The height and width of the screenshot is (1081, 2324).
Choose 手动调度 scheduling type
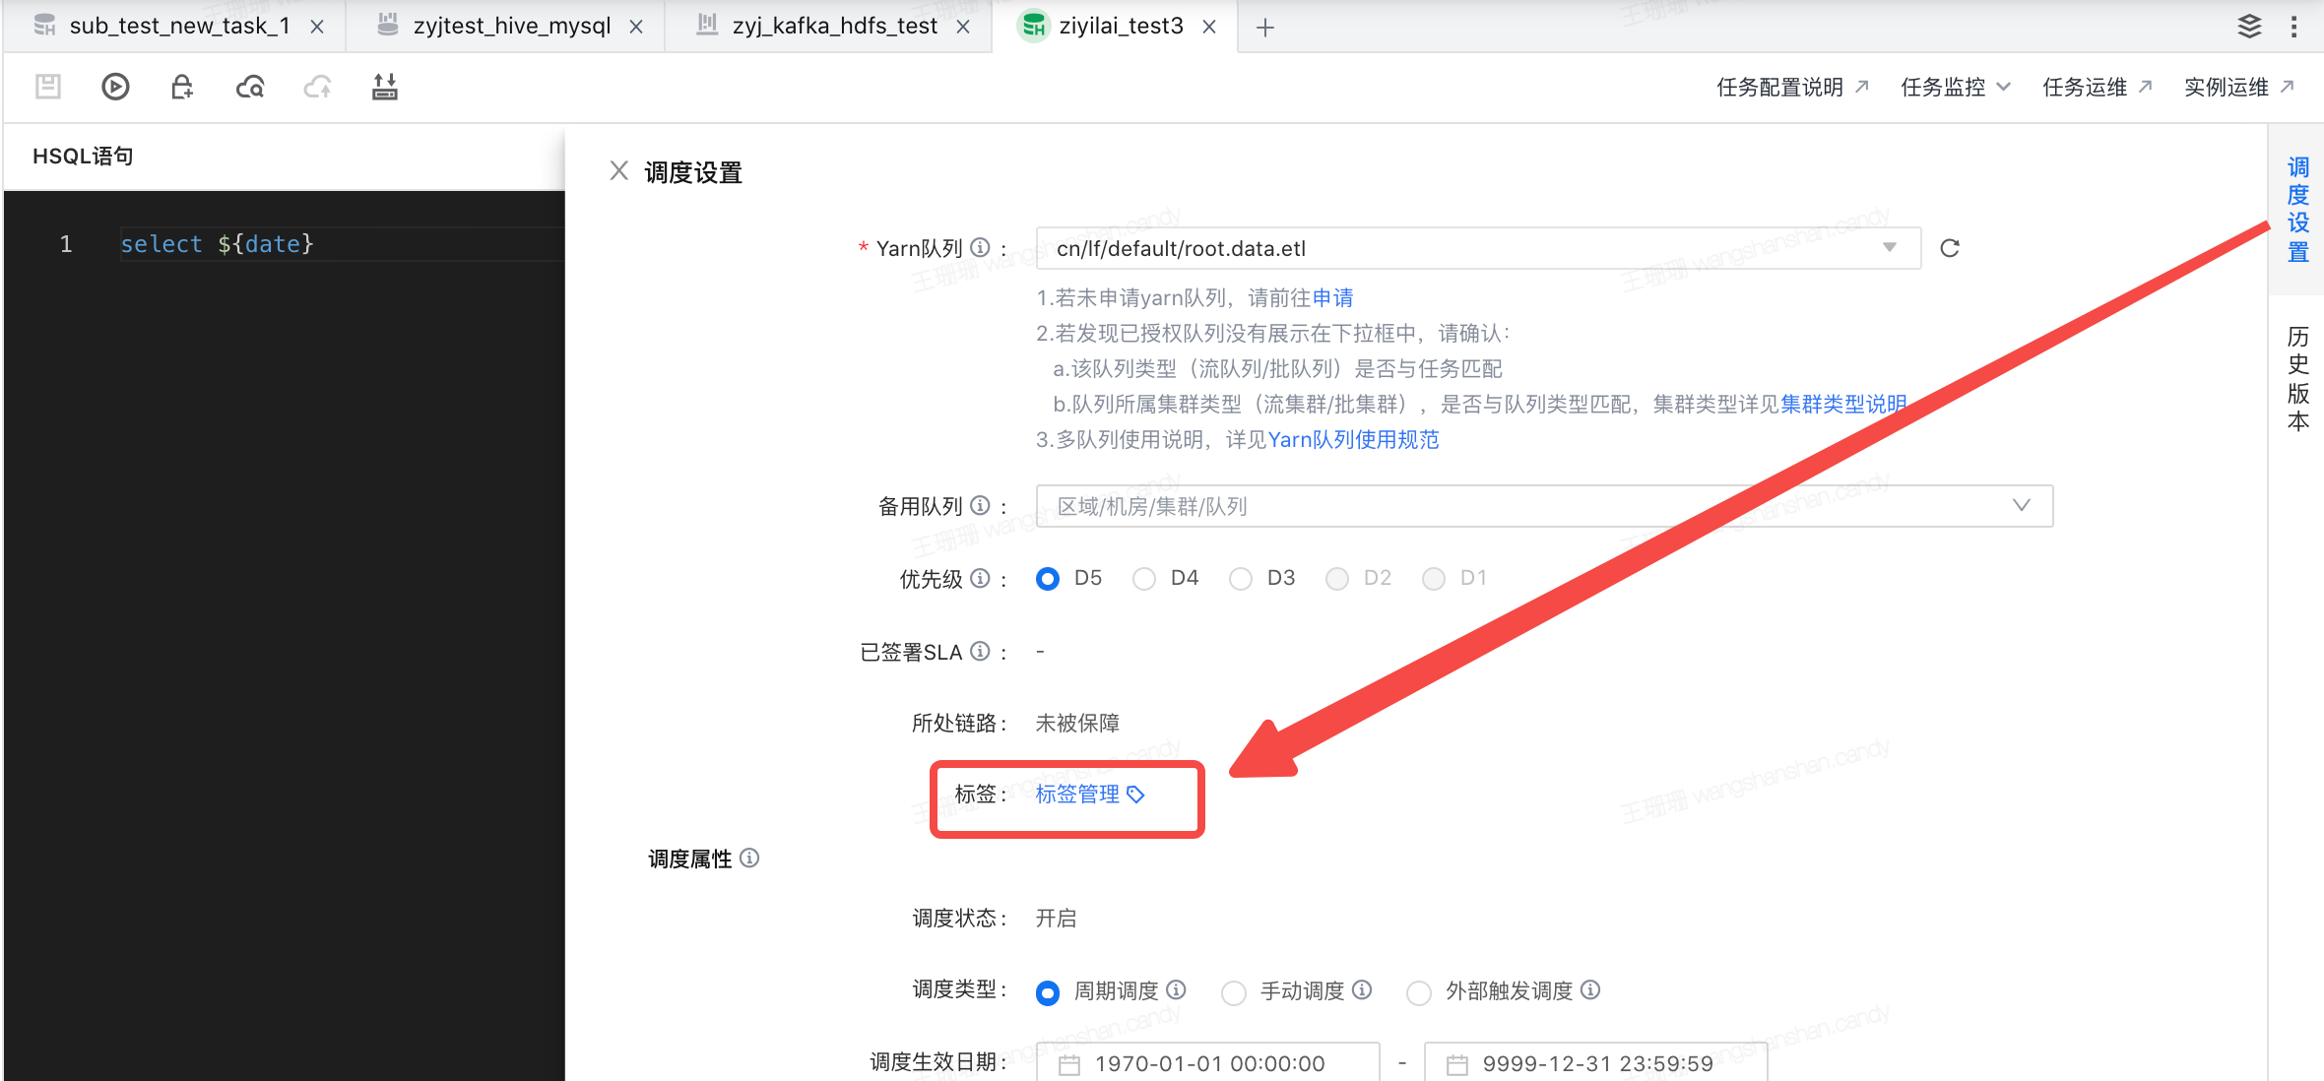tap(1233, 992)
